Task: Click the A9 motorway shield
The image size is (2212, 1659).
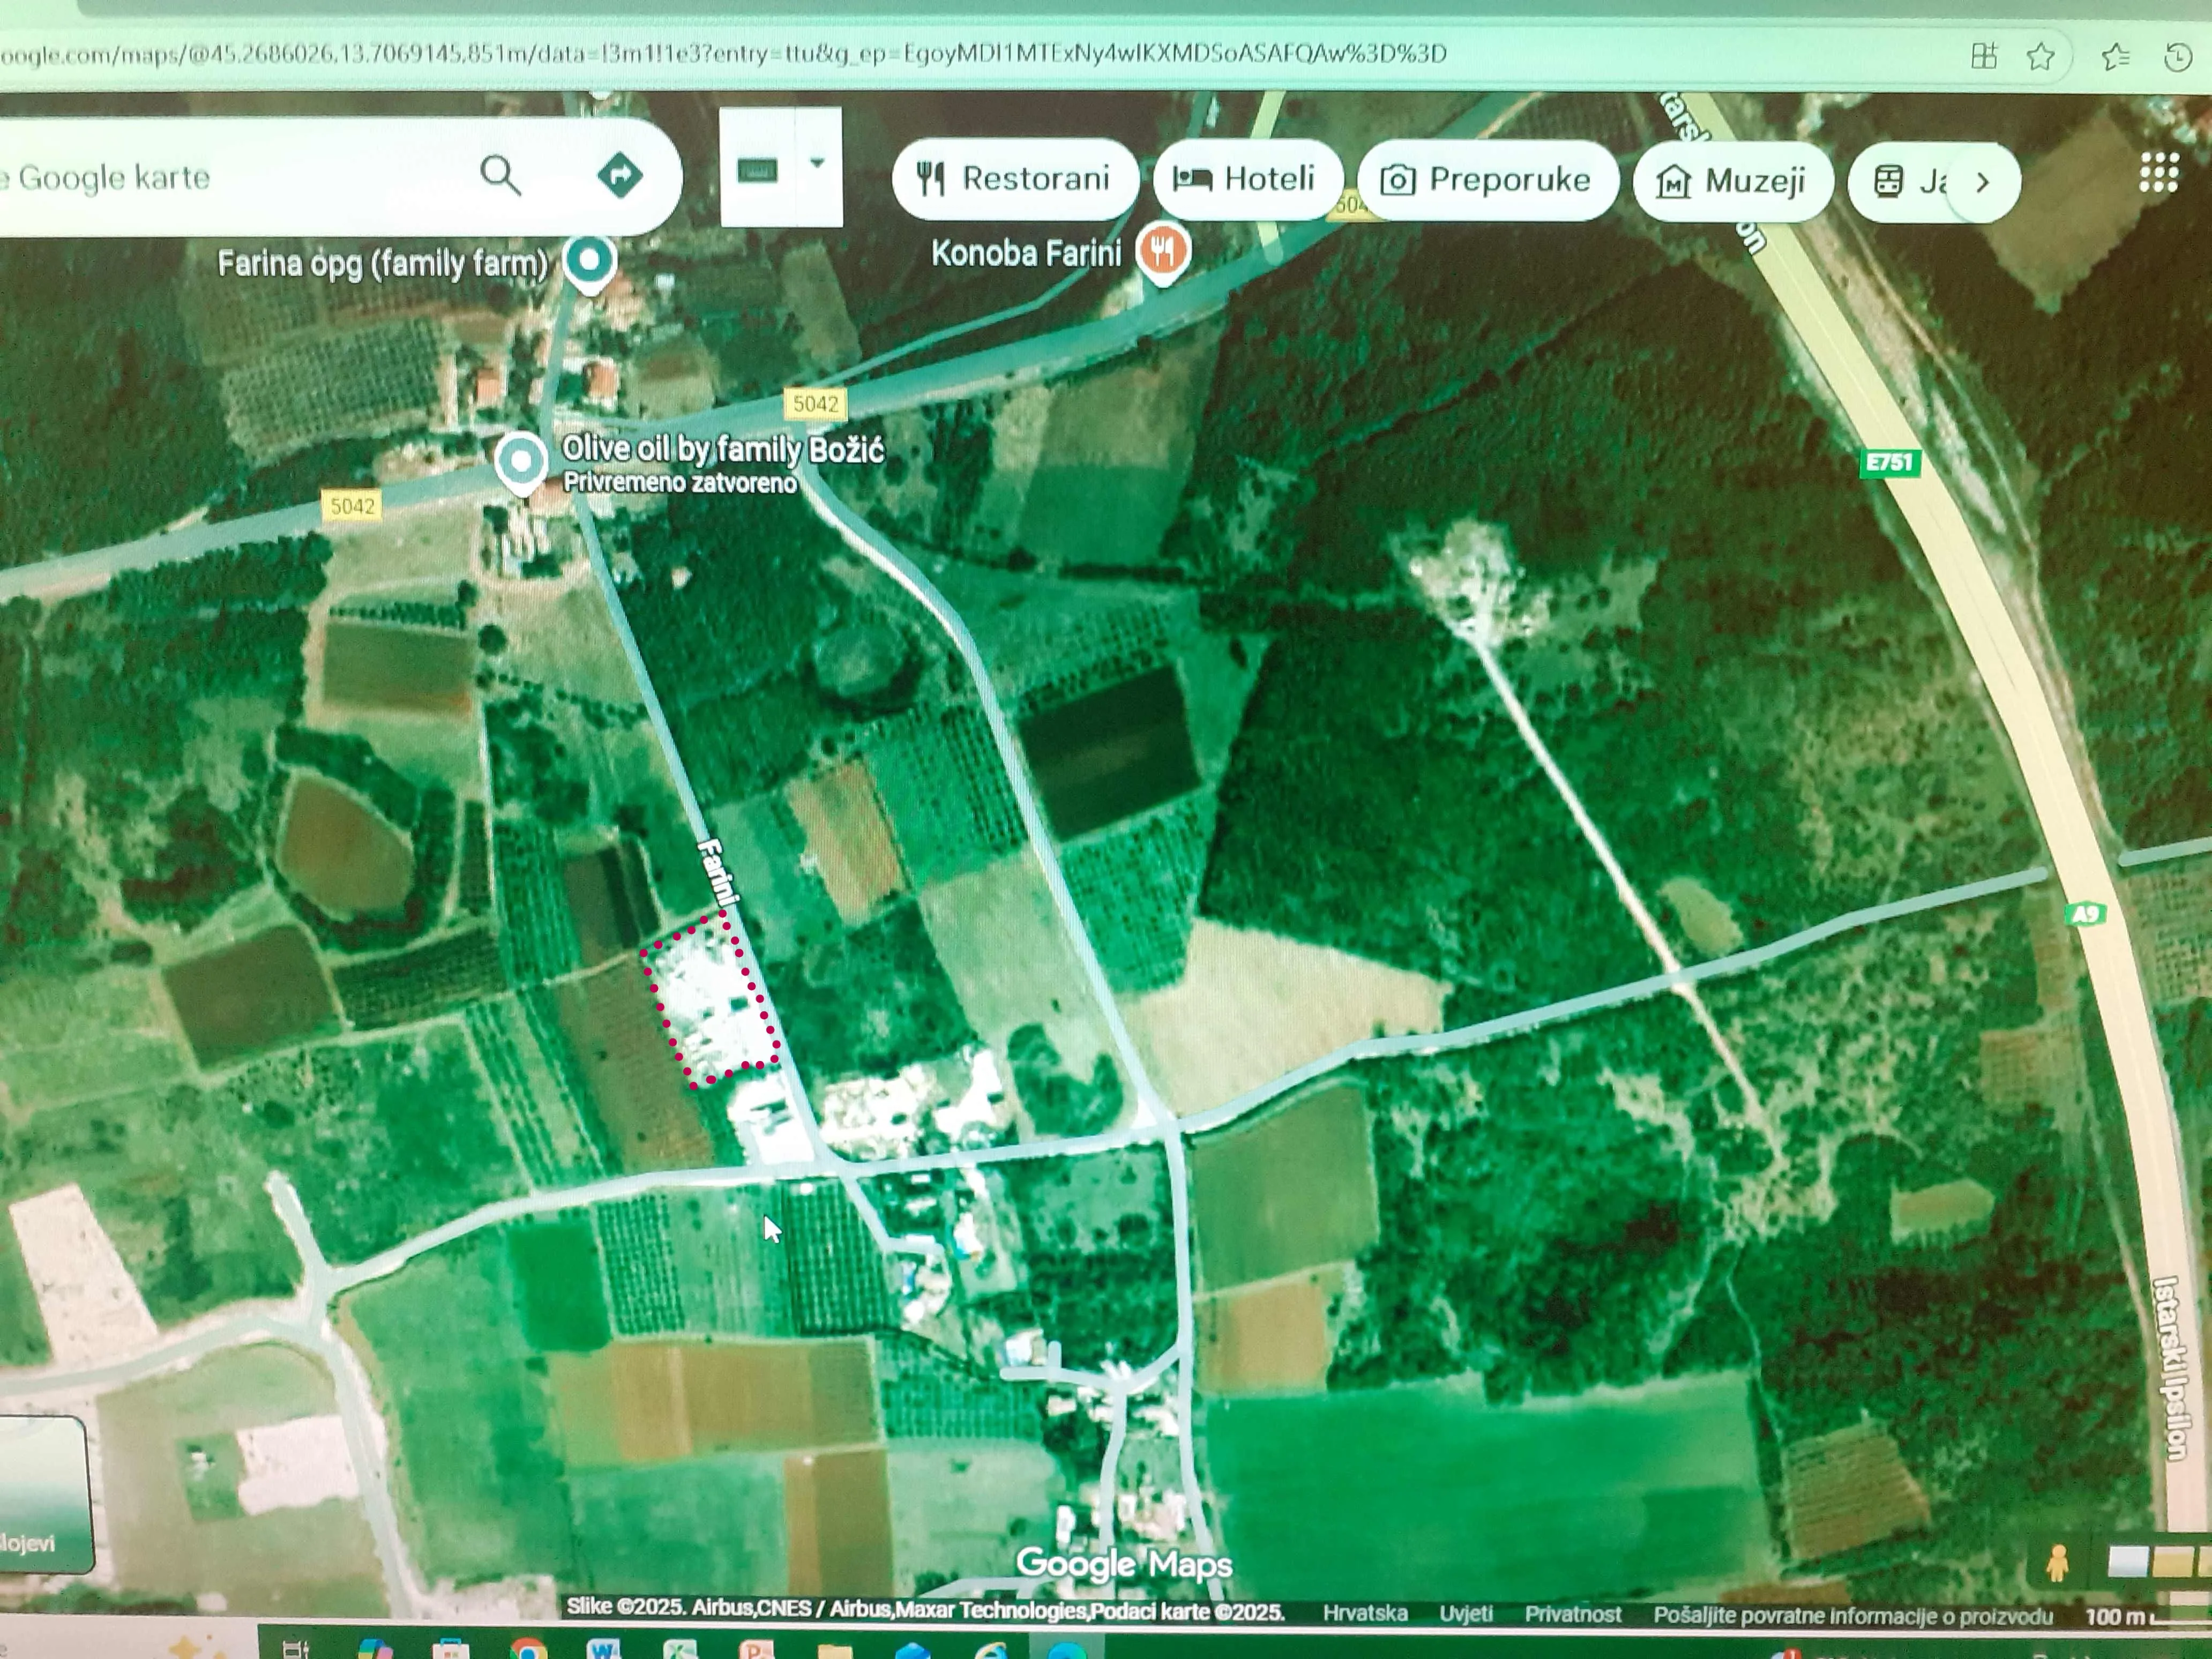Action: click(x=2085, y=914)
